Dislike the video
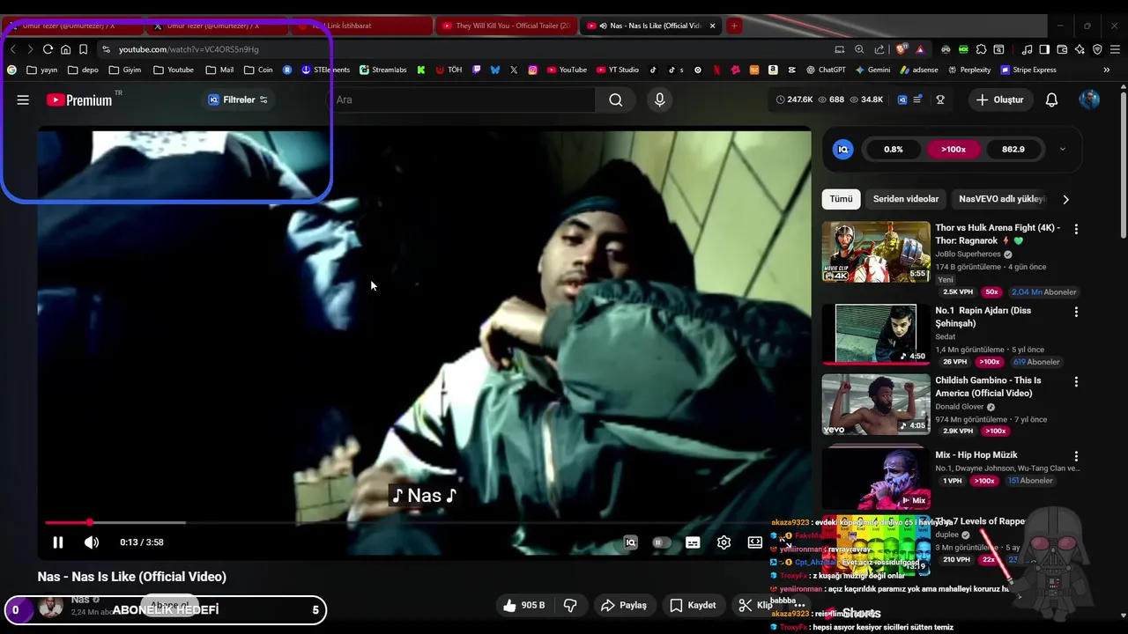The height and width of the screenshot is (634, 1128). point(570,605)
